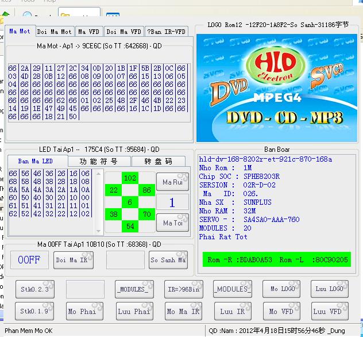The image size is (363, 337).
Task: Click the LED list scroll down arrow
Action: point(98,231)
